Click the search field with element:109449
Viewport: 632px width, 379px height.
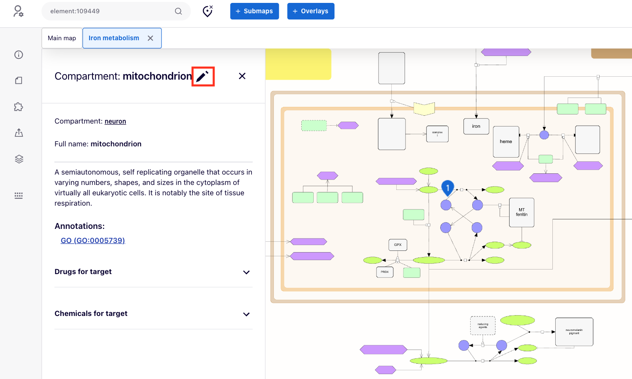(108, 11)
